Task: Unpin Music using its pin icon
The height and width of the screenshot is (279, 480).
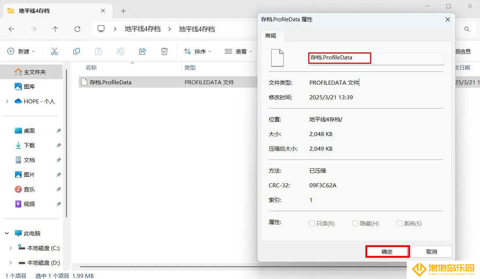Action: (x=59, y=190)
